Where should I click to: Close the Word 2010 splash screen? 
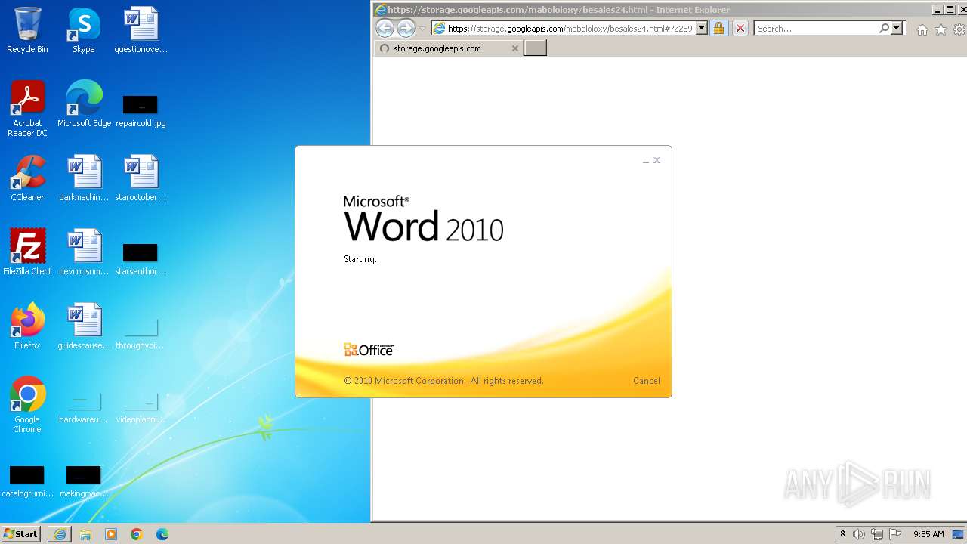(x=657, y=160)
